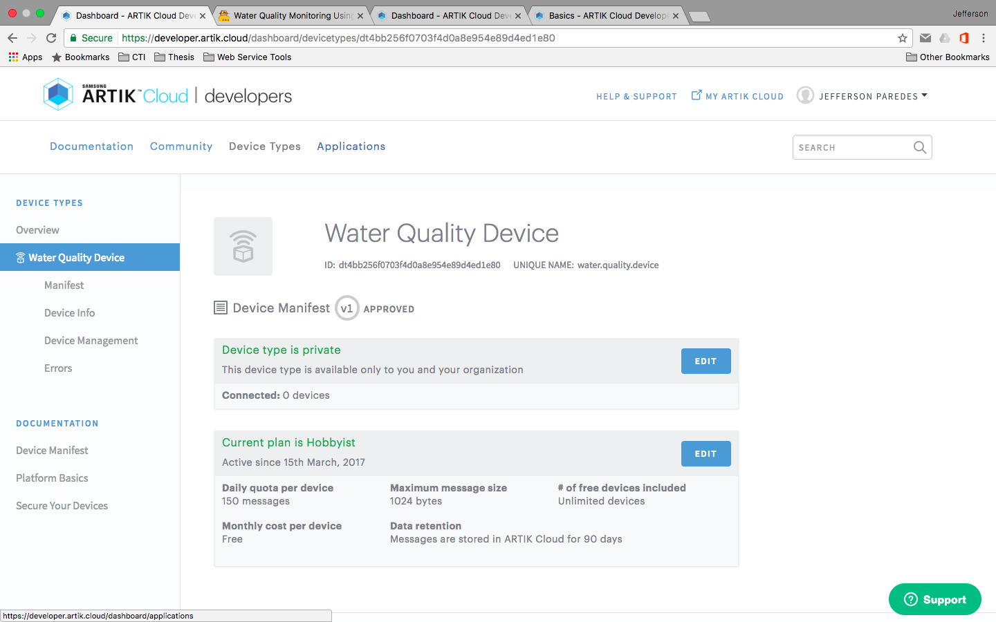Open the Device Manifest documentation link

[52, 451]
